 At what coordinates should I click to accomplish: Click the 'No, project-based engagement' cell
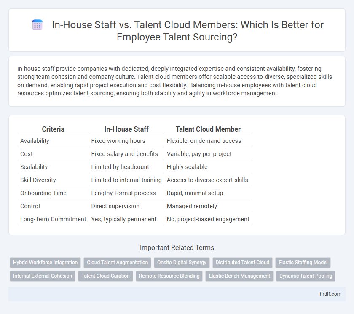point(208,220)
